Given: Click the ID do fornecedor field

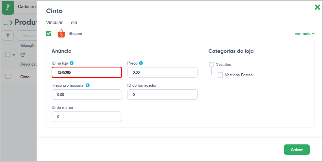Looking at the screenshot, I should [162, 95].
